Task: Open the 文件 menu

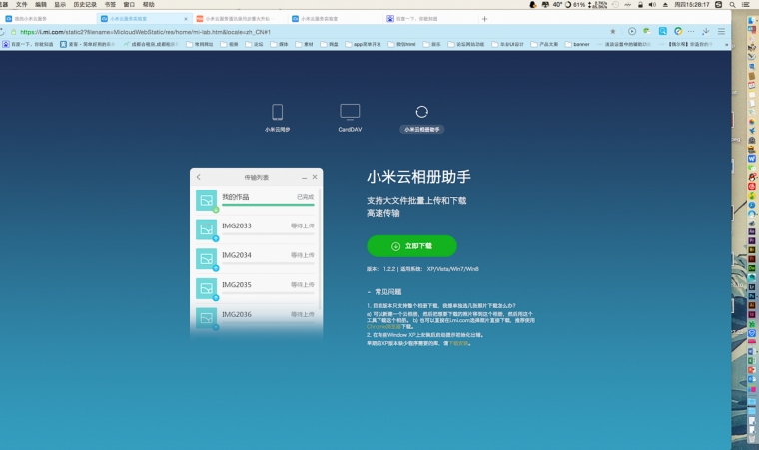Action: coord(21,4)
